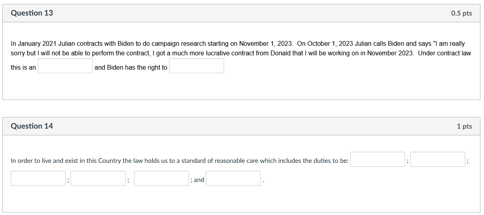
Task: Focus the first blank after "duties to be:"
Action: [378, 159]
